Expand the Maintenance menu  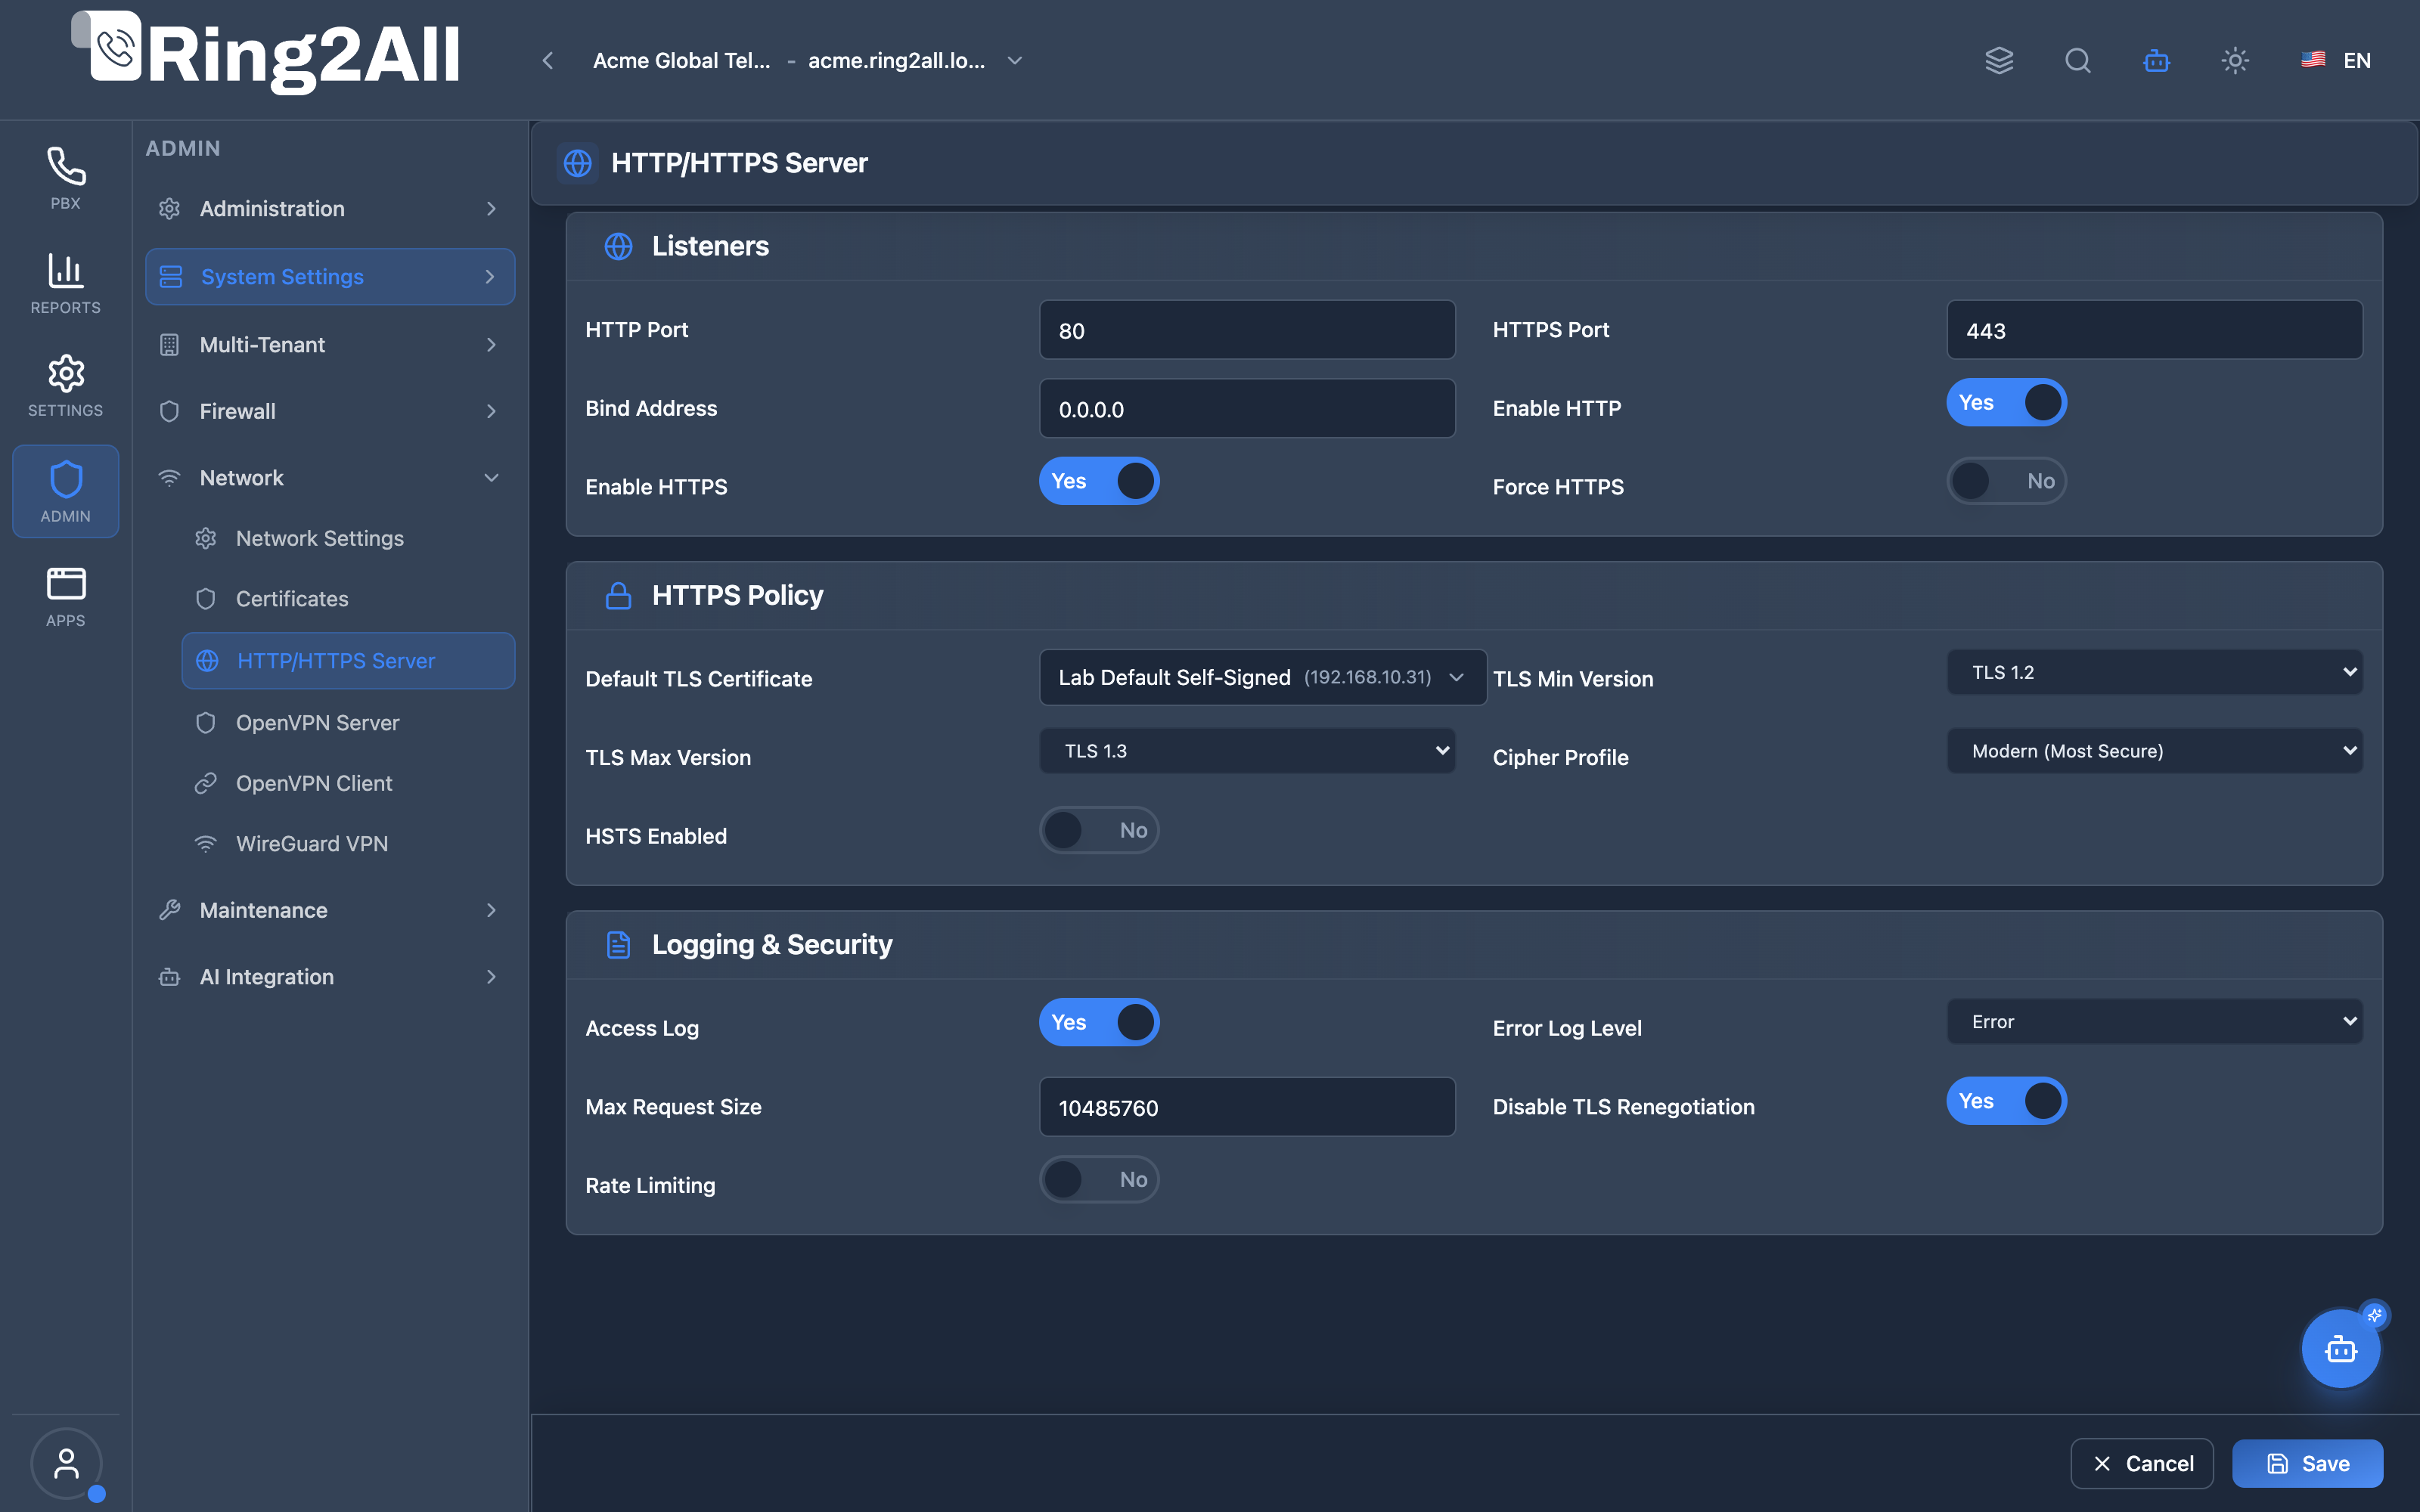[x=330, y=910]
